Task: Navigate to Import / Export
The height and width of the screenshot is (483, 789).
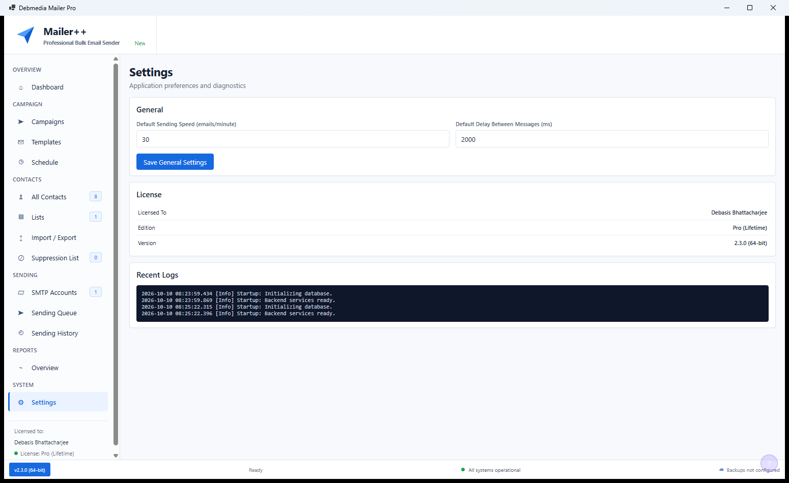Action: [58, 238]
